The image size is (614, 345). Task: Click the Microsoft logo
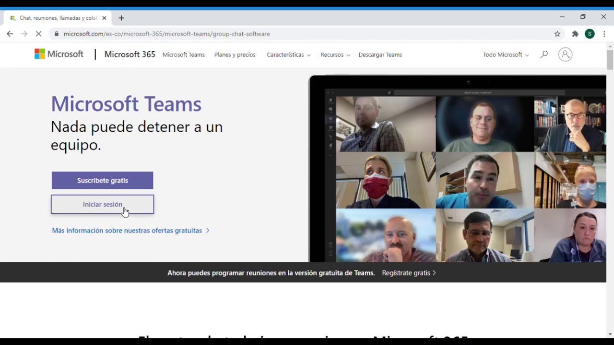pyautogui.click(x=59, y=54)
